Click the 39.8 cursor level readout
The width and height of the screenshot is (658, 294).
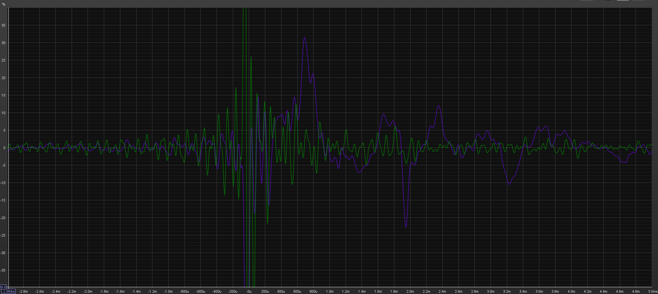3,287
